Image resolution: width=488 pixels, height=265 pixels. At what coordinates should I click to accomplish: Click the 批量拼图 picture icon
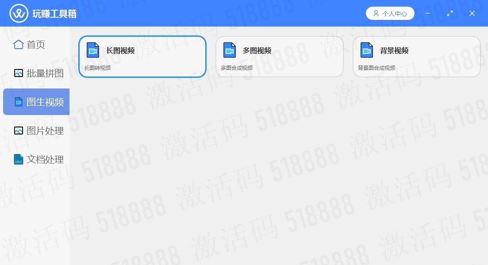pyautogui.click(x=19, y=73)
